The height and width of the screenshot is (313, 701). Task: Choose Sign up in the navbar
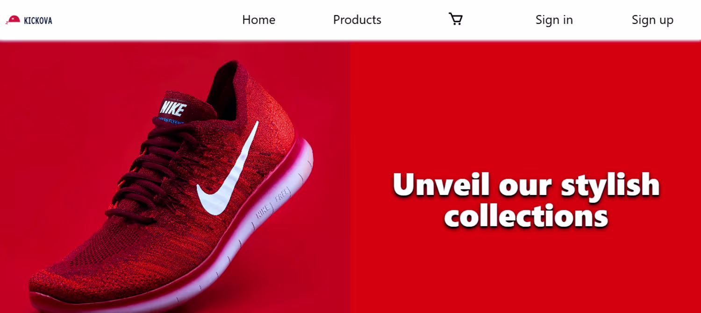click(x=652, y=20)
